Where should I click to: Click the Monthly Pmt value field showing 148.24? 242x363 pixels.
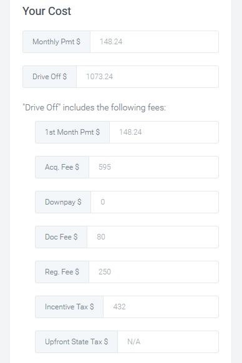(x=154, y=42)
